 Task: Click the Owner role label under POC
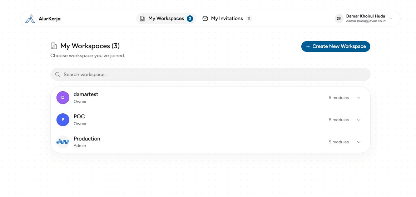coord(80,124)
